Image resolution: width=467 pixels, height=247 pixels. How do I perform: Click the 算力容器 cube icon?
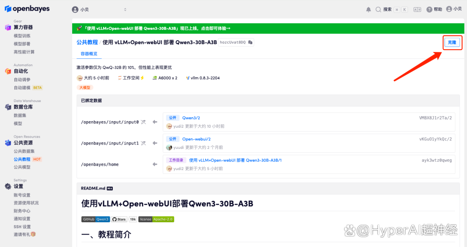8,27
